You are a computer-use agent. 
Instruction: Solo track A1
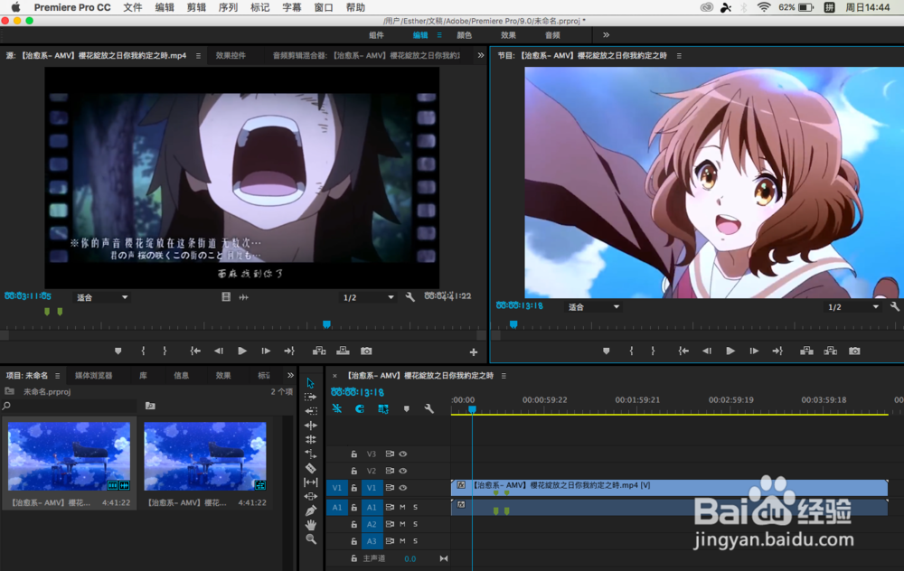coord(415,508)
